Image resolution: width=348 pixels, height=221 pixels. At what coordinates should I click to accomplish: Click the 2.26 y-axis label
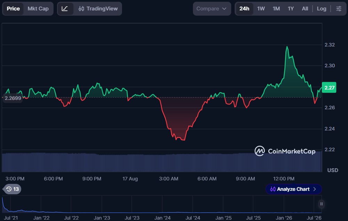coord(330,108)
